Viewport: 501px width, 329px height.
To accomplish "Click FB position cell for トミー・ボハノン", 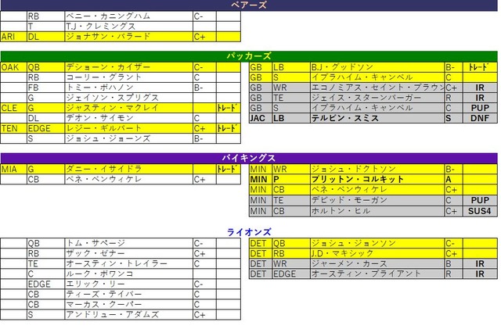I will pyautogui.click(x=45, y=88).
